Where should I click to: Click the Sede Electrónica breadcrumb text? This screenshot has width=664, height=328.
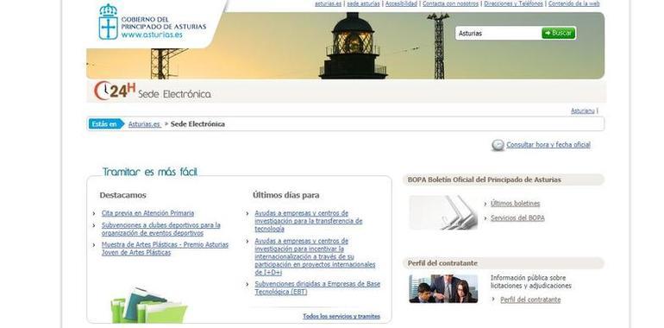197,124
